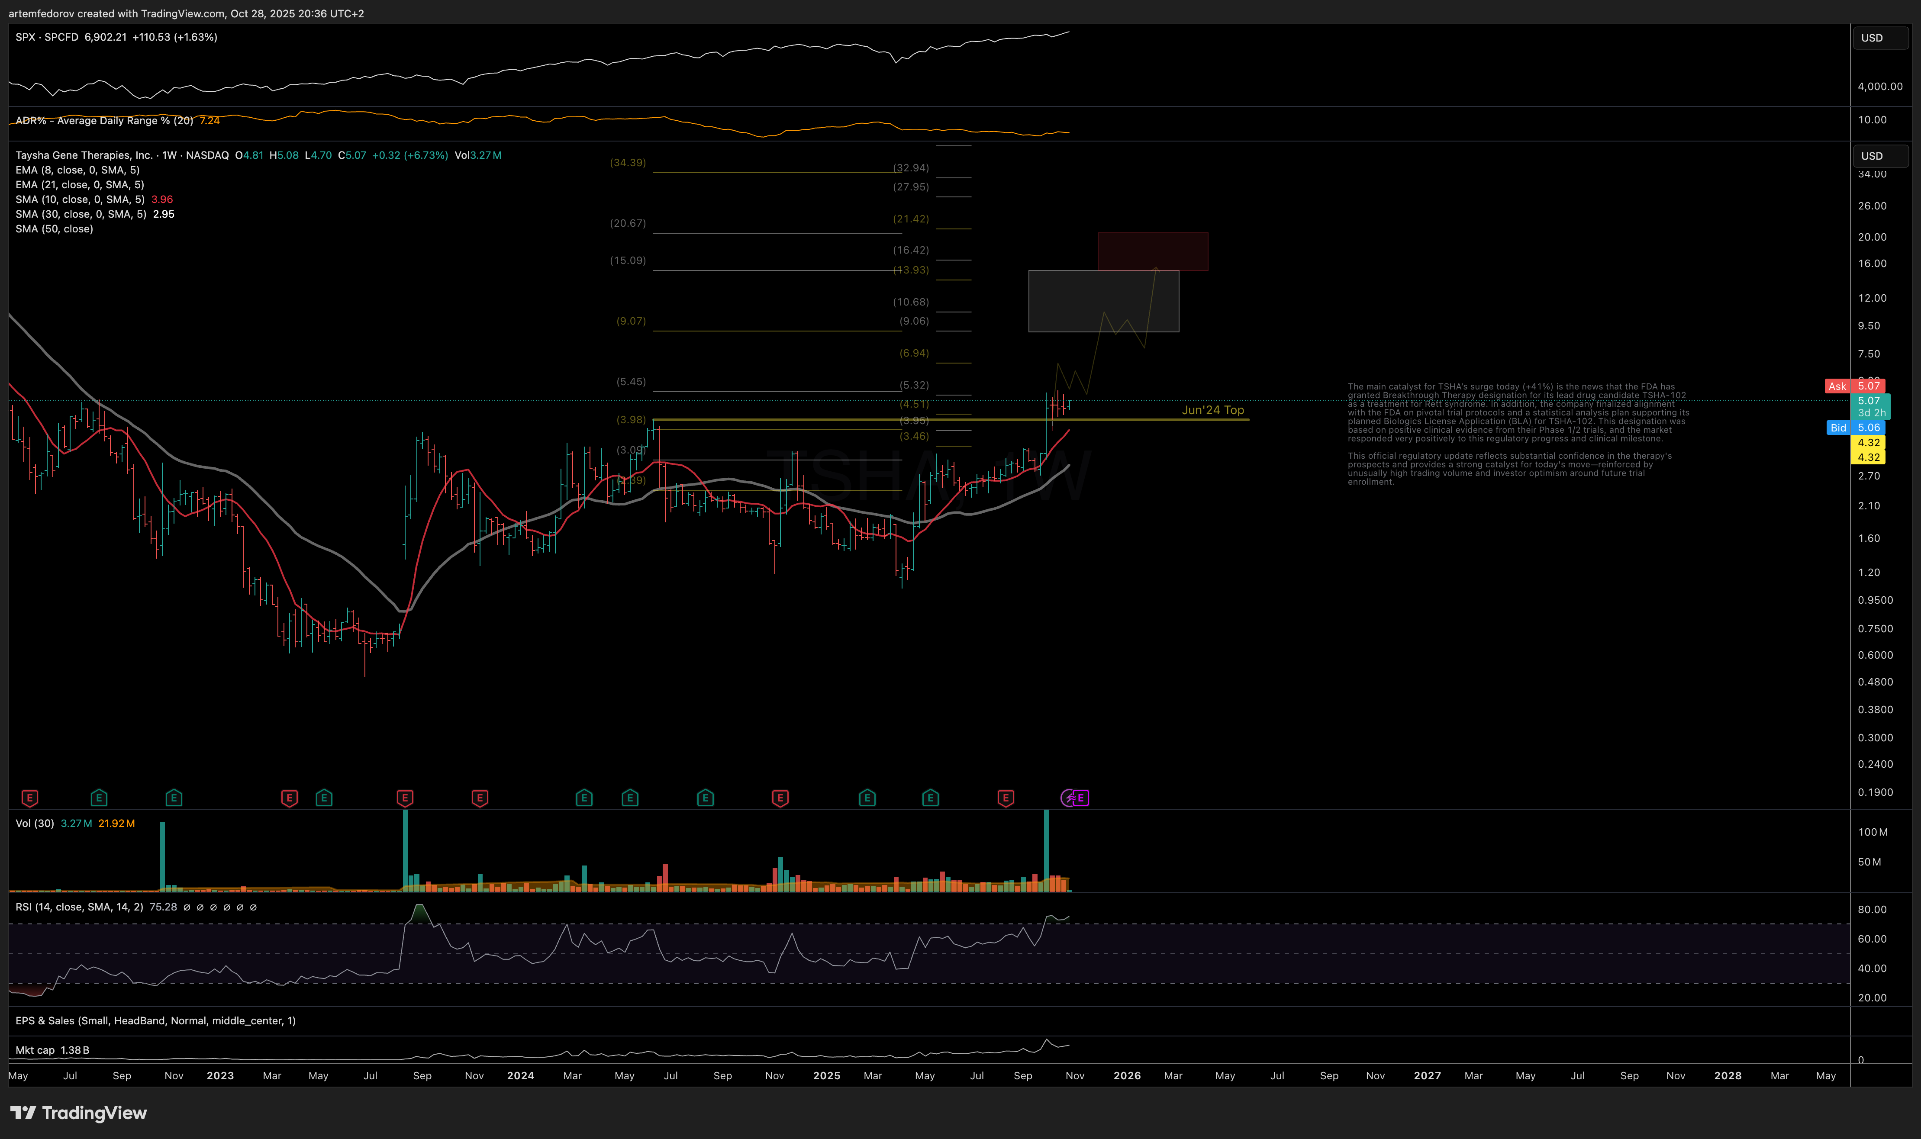Open the USD currency selector in the Taysha price pane
The height and width of the screenshot is (1139, 1921).
[x=1880, y=156]
